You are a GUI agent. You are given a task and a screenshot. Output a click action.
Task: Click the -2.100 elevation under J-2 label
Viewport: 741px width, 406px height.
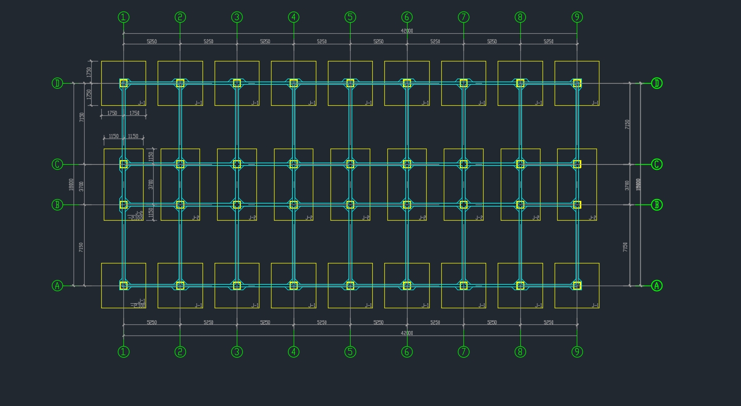pyautogui.click(x=137, y=218)
